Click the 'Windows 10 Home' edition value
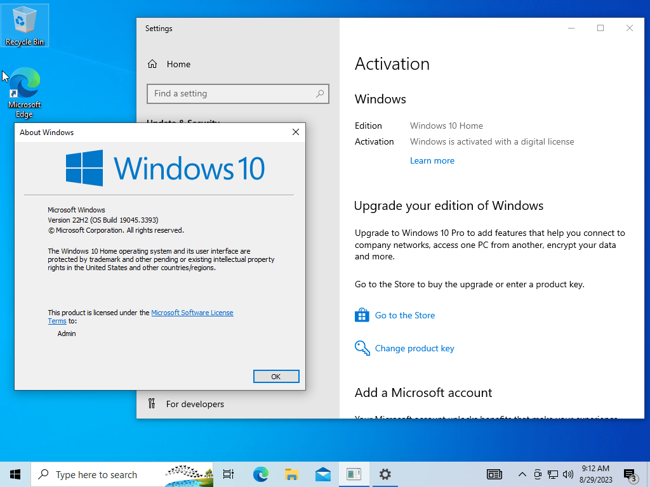The height and width of the screenshot is (487, 650). (446, 126)
